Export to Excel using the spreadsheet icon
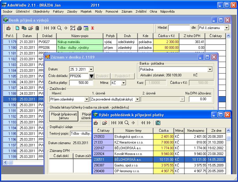The height and width of the screenshot is (182, 238). [86, 28]
